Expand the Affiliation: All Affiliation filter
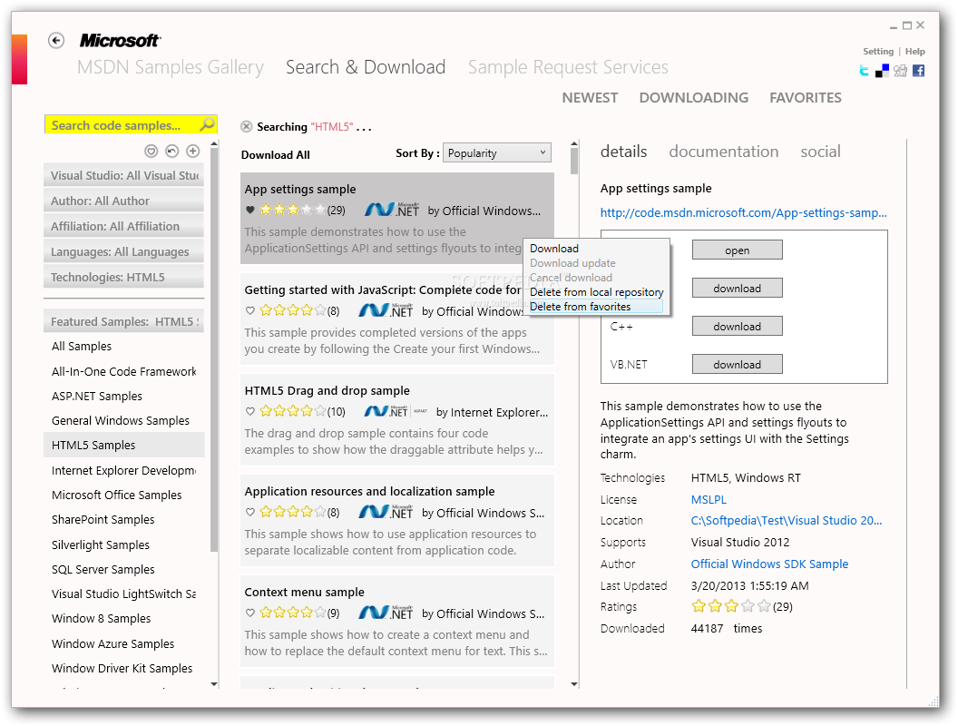Viewport: 958px width, 726px height. (x=124, y=226)
